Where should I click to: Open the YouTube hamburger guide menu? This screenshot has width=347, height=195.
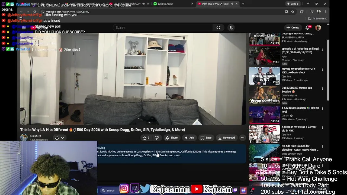pyautogui.click(x=24, y=28)
